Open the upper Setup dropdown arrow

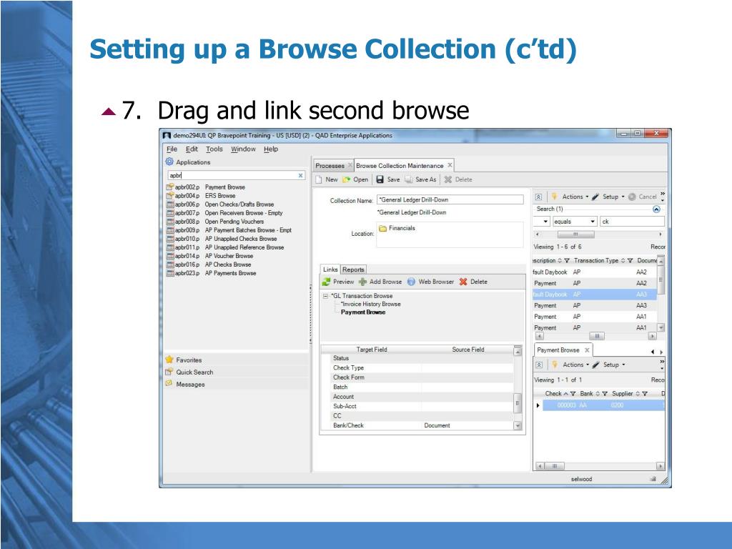pos(623,197)
